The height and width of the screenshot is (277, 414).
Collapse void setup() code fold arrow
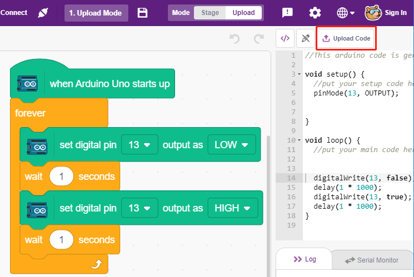pos(299,74)
